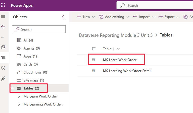Collapse the Tables tree node chevron
The width and height of the screenshot is (193, 113).
click(12, 88)
